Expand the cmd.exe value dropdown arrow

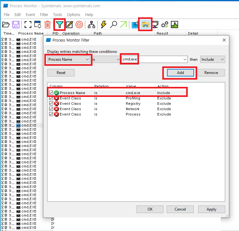click(x=185, y=59)
